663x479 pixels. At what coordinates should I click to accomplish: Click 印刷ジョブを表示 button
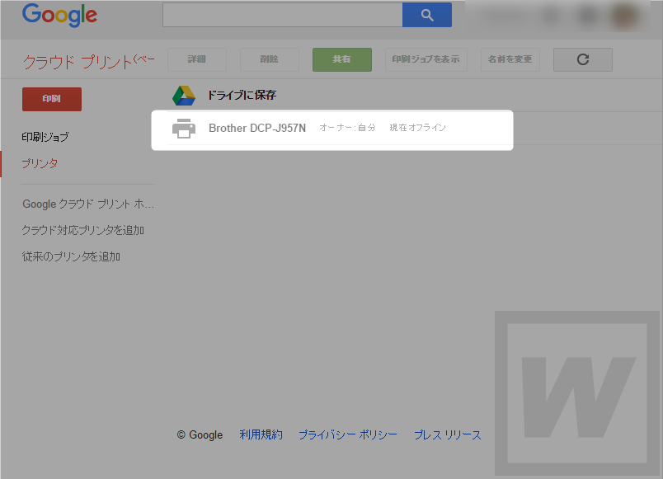click(x=426, y=59)
